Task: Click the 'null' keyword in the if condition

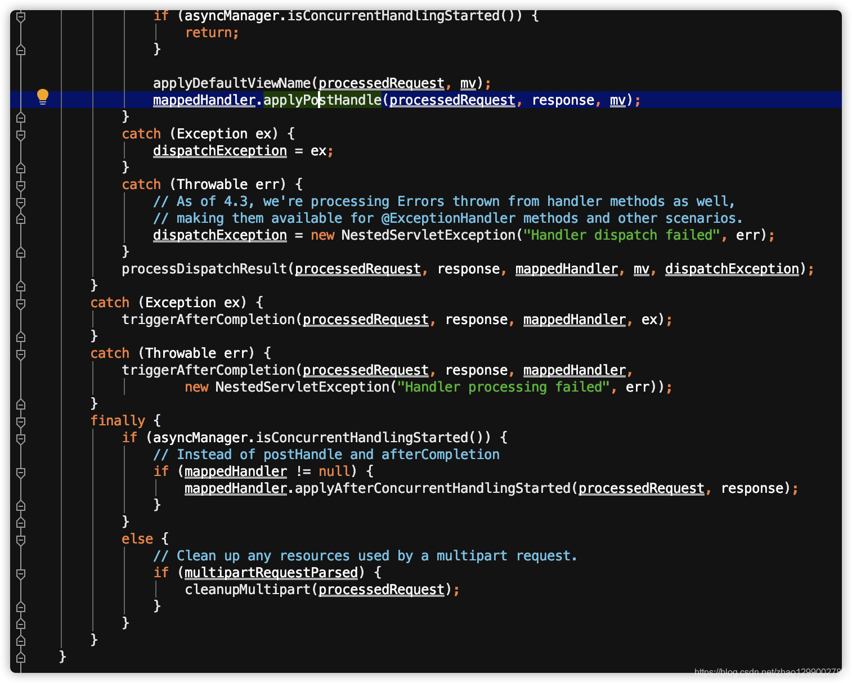Action: tap(334, 471)
